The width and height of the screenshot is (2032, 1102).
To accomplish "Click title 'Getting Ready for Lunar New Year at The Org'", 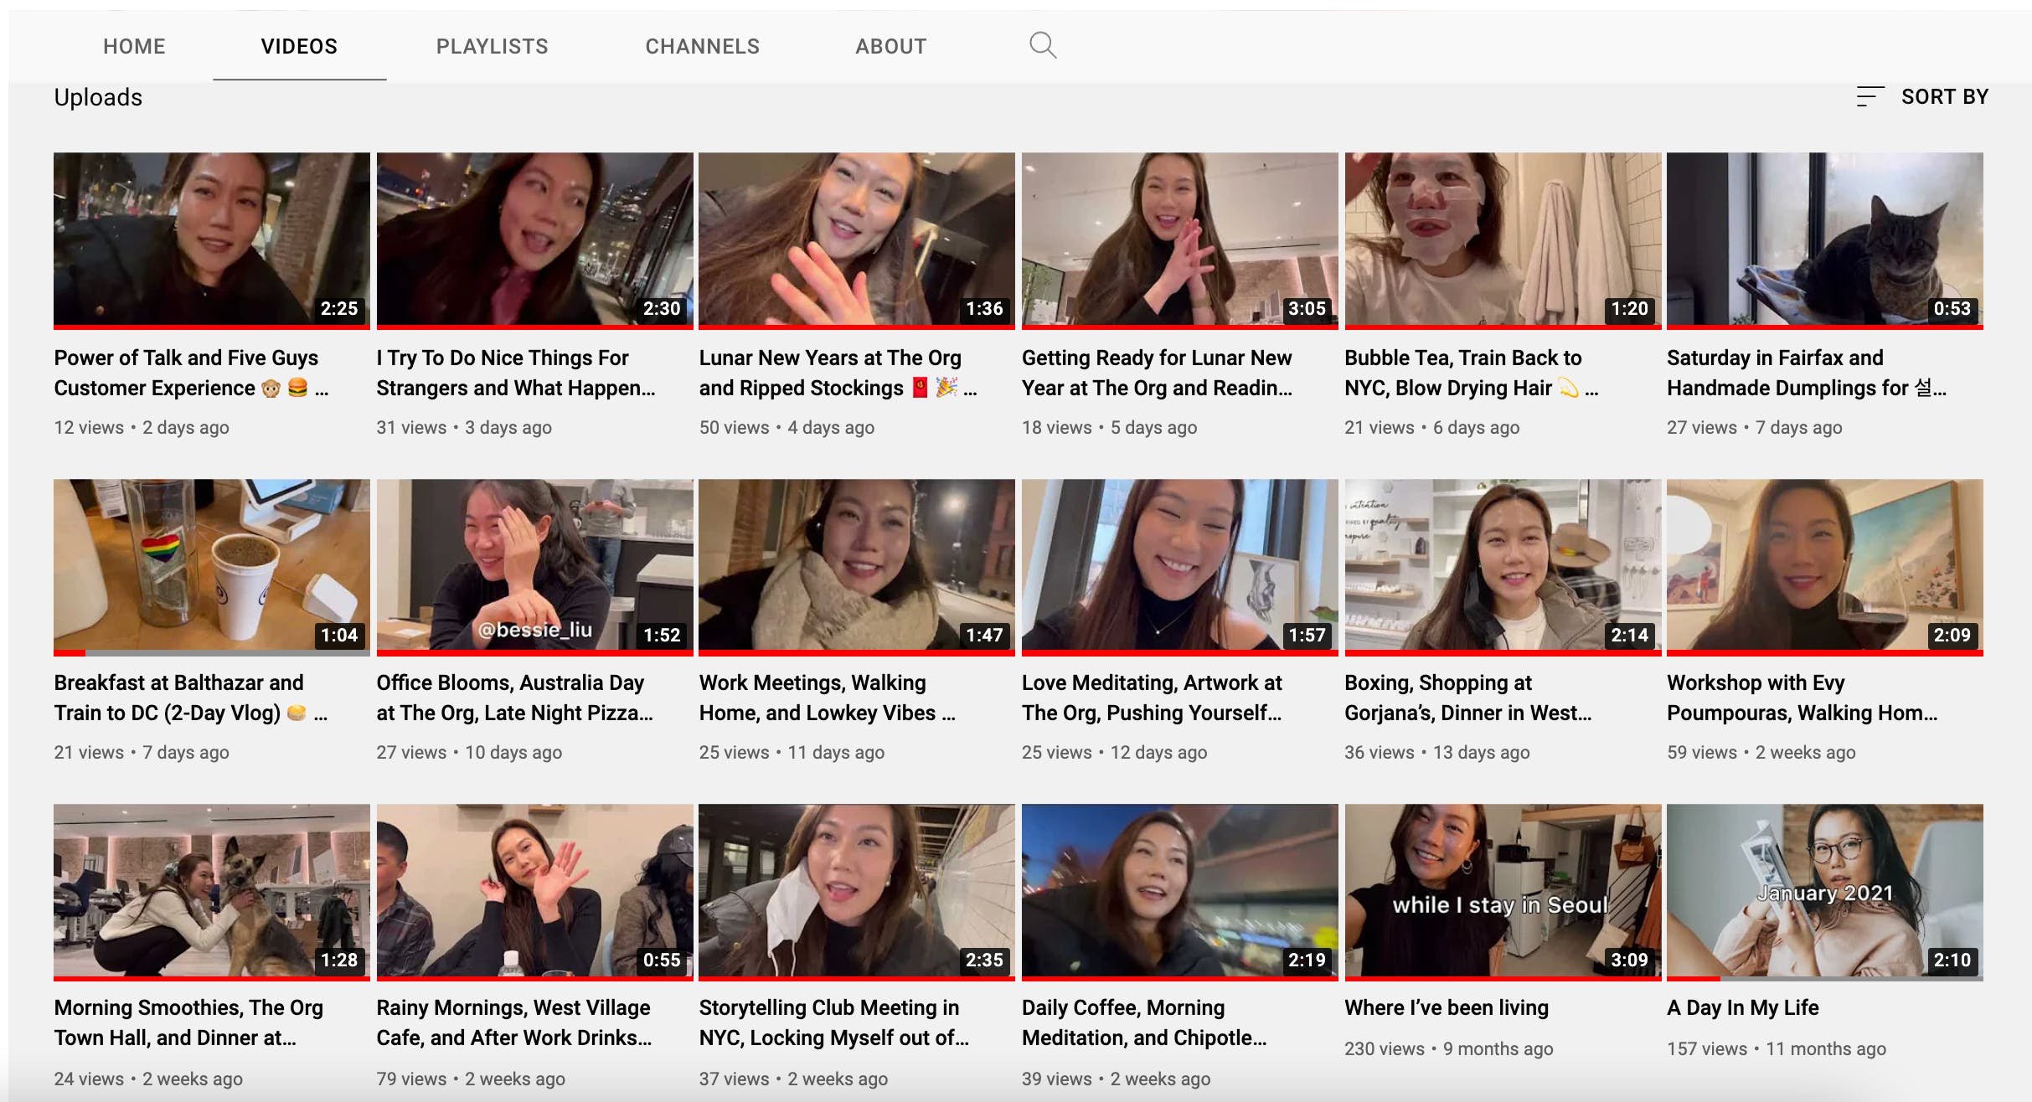I will pos(1157,373).
